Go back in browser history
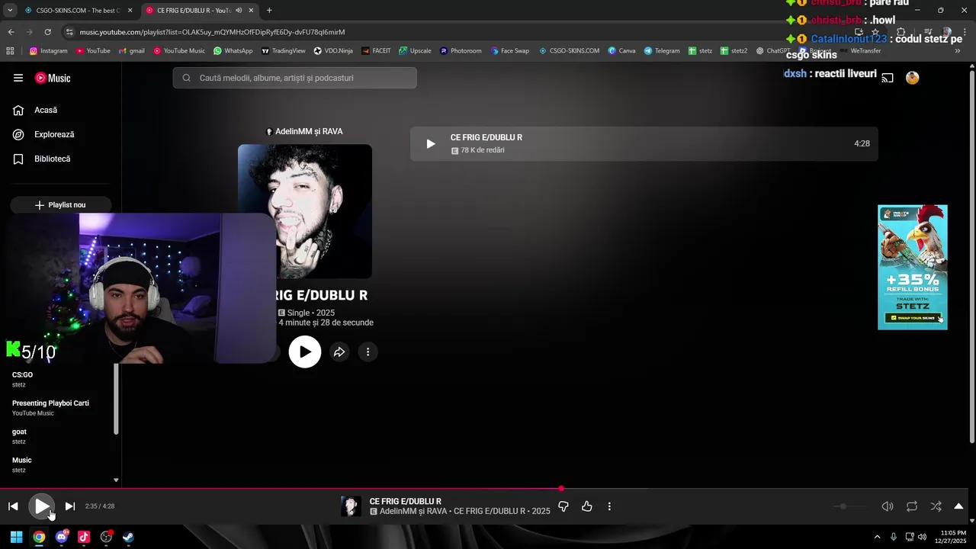The height and width of the screenshot is (549, 976). click(11, 32)
